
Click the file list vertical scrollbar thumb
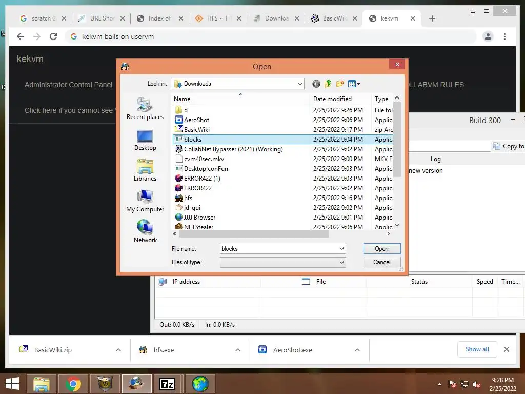pyautogui.click(x=397, y=139)
